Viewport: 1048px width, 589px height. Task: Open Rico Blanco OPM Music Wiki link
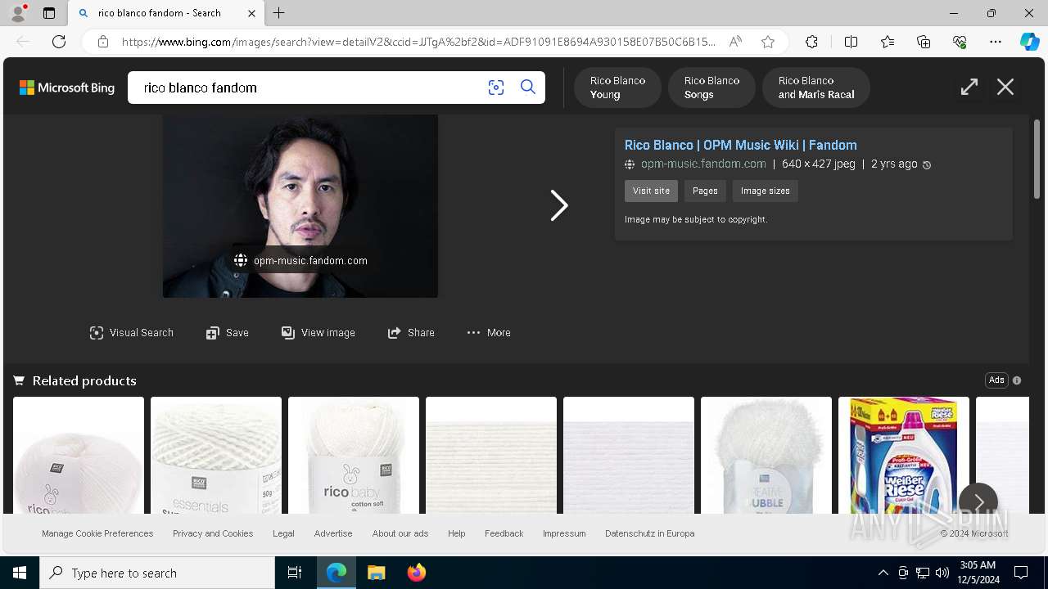point(741,145)
